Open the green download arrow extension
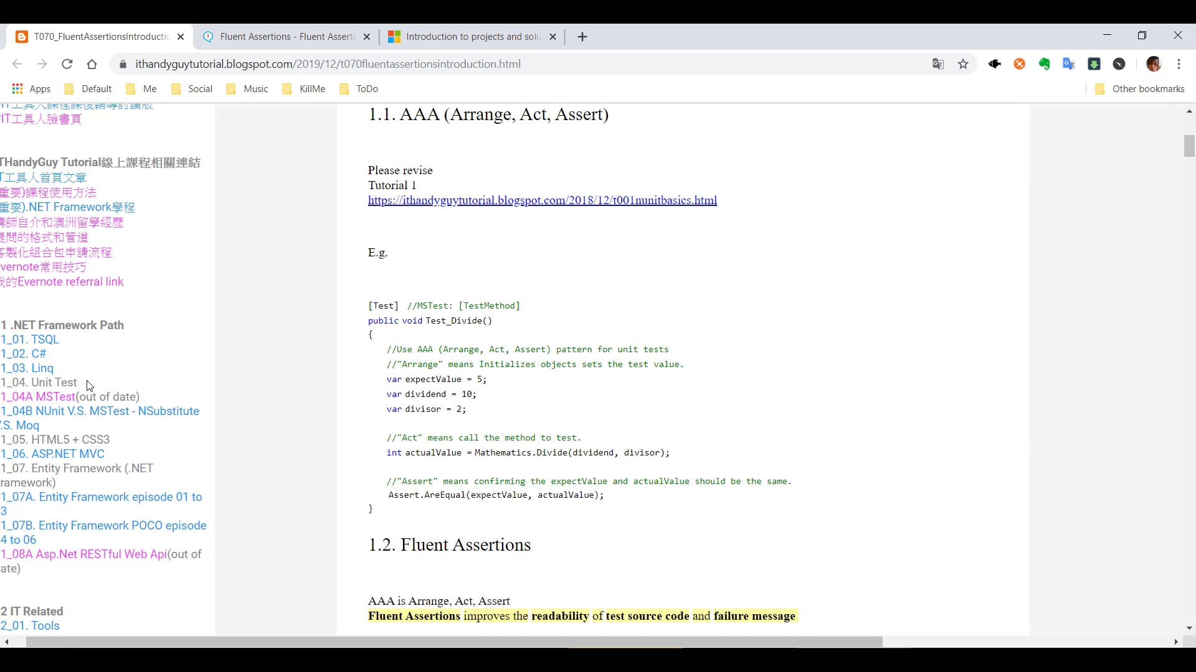Viewport: 1196px width, 672px height. (1094, 63)
